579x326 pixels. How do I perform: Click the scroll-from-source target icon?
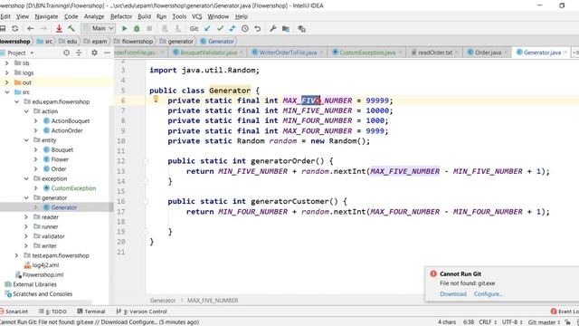[66, 53]
